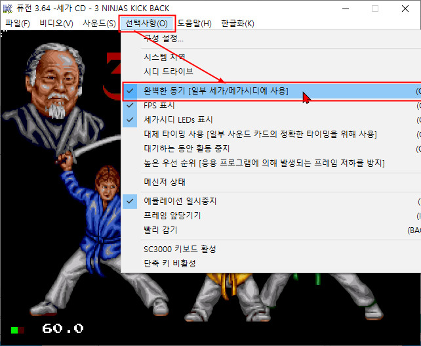Toggle 에뮬레이션 일시중지 option

coord(271,201)
